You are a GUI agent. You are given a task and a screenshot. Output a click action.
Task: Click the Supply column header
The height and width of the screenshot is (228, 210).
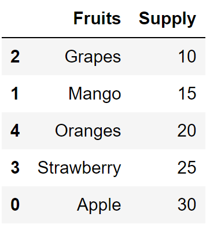(167, 19)
